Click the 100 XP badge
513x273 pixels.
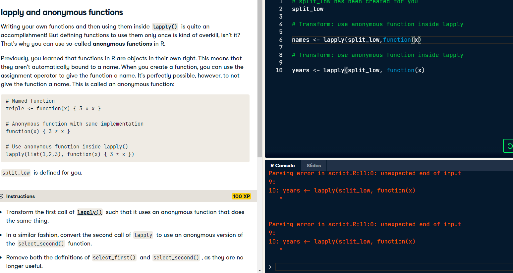coord(241,196)
